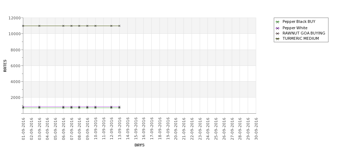Click the 13-09-2016 date label

(120, 129)
